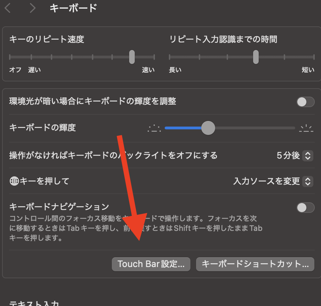The height and width of the screenshot is (306, 321).
Task: Set repeat delay slider to 短い end
Action: point(313,57)
